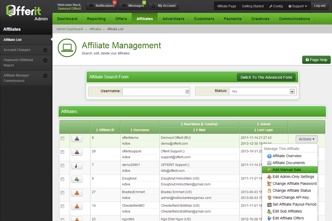Click the View/Change API Key icon
Screen dimensions: 332x221
pyautogui.click(x=269, y=198)
